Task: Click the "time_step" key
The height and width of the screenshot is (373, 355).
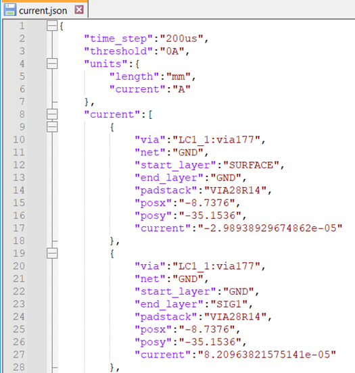Action: point(118,39)
